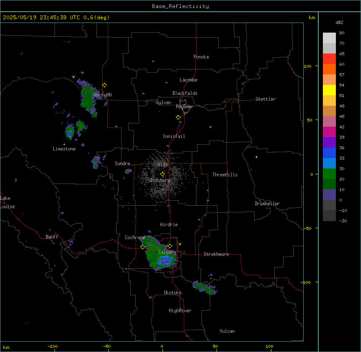The width and height of the screenshot is (361, 352).
Task: Click the yellow 51 dBZ color swatch
Action: (329, 90)
